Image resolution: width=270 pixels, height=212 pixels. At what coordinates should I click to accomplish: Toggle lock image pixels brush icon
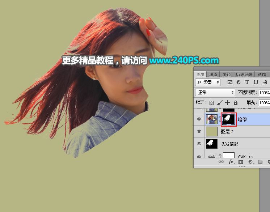point(219,103)
